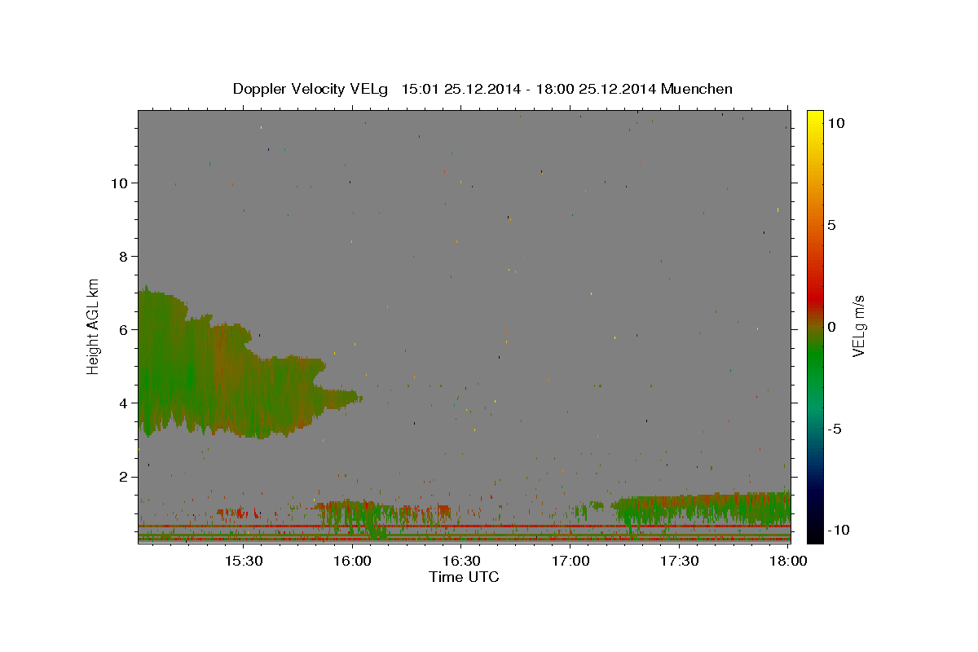Click the 'Time UTC' axis label
Viewport: 978px width, 652px height.
(x=464, y=577)
